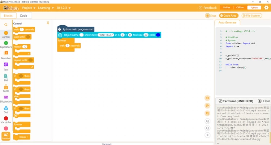The image size is (271, 145).
Task: Switch to Online mode
Action: click(x=226, y=8)
